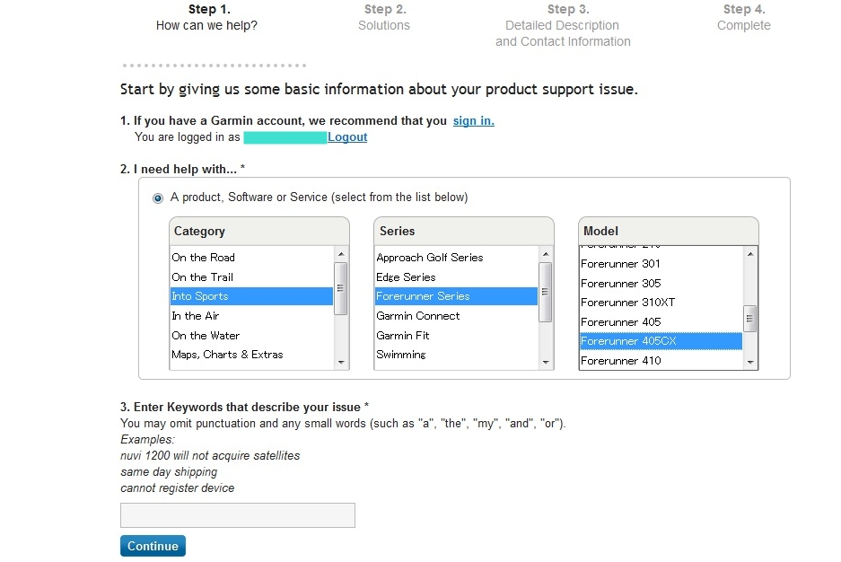
Task: Select Forerunner 310XT model
Action: (x=661, y=303)
